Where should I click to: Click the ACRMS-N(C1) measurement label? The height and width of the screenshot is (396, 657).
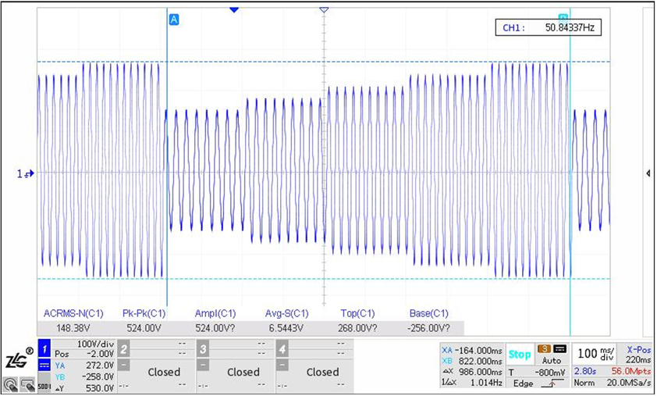click(73, 313)
